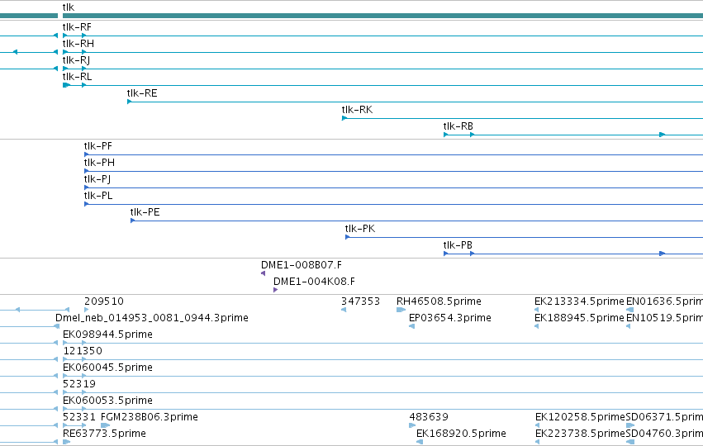Click the tlk-RJ transcript label
The width and height of the screenshot is (703, 446).
pyautogui.click(x=76, y=60)
